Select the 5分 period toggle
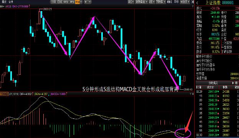The image size is (239, 138). pyautogui.click(x=77, y=2)
